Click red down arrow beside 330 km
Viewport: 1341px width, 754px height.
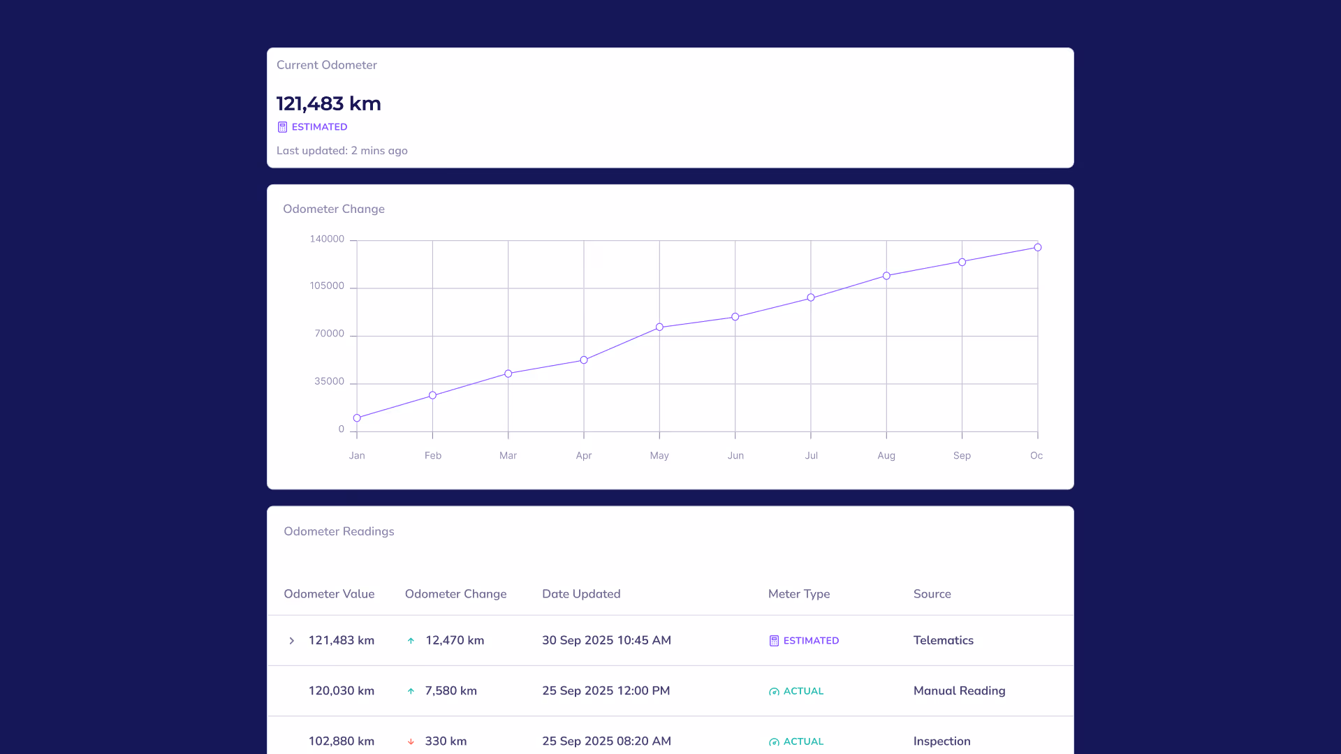[411, 741]
